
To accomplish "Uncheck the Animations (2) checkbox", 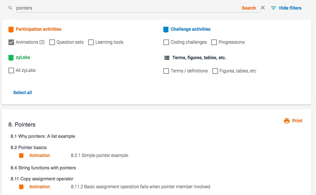I will [x=11, y=42].
